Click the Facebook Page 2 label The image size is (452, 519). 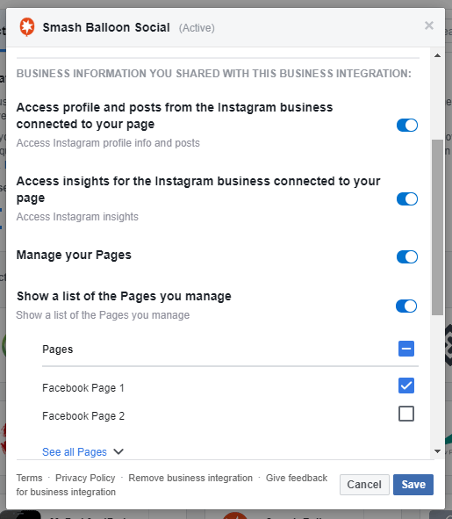(x=83, y=415)
